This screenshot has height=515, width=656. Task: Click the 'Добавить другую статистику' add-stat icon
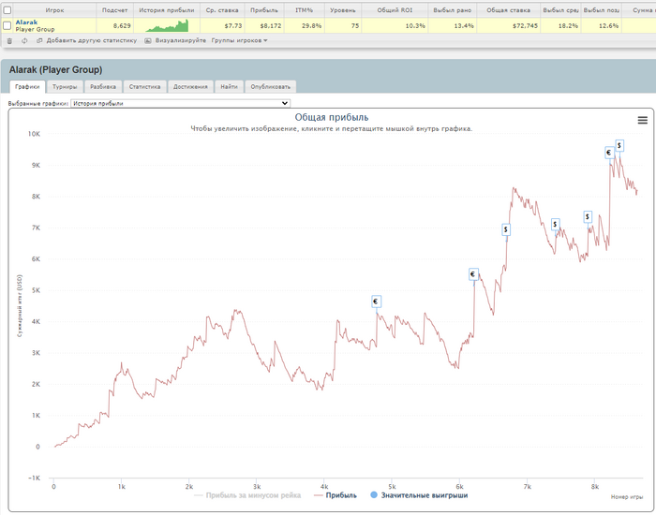click(39, 40)
